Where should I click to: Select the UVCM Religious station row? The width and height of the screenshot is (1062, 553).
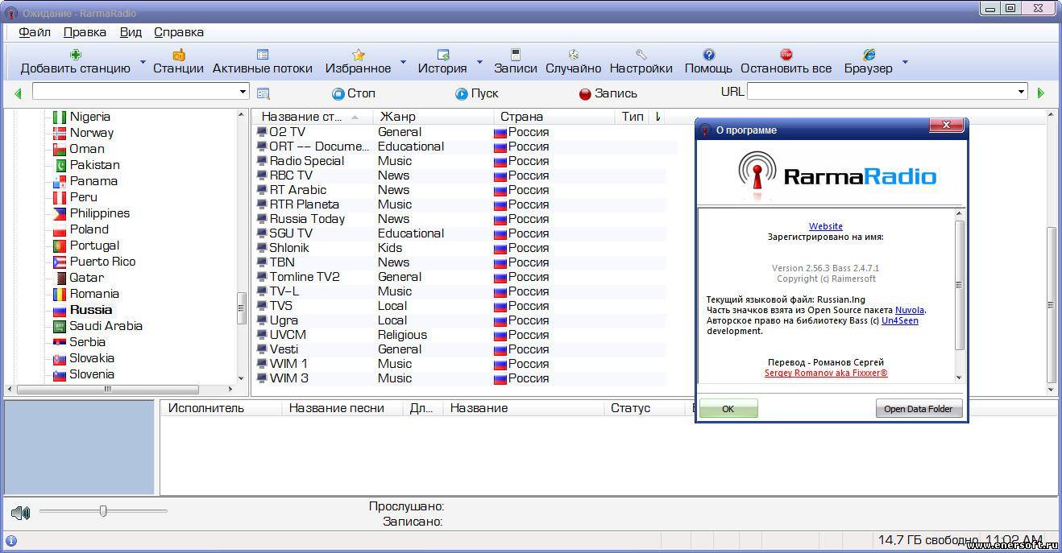460,335
